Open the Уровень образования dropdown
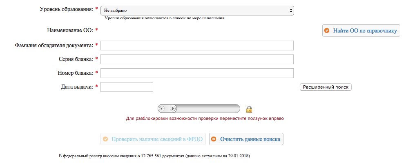Image resolution: width=406 pixels, height=165 pixels. click(x=197, y=11)
